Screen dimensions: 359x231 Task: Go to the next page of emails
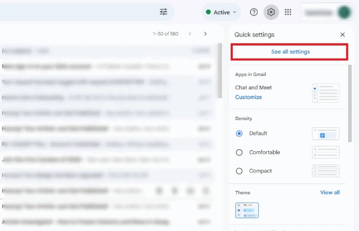[x=205, y=34]
